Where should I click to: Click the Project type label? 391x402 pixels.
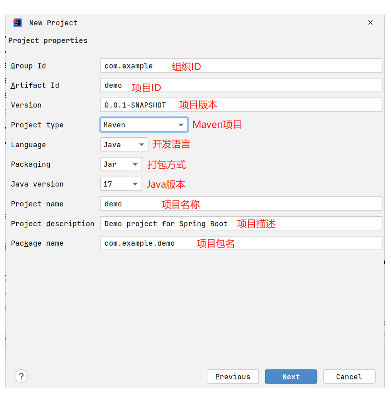tap(37, 125)
